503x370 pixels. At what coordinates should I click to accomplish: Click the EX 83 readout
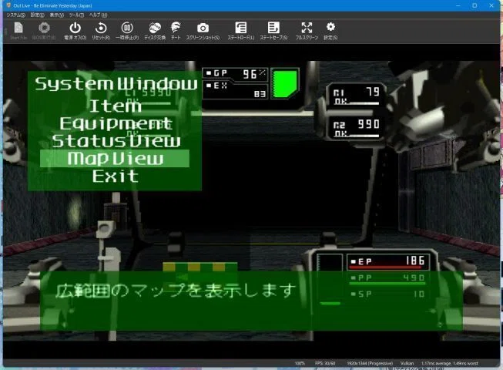236,90
